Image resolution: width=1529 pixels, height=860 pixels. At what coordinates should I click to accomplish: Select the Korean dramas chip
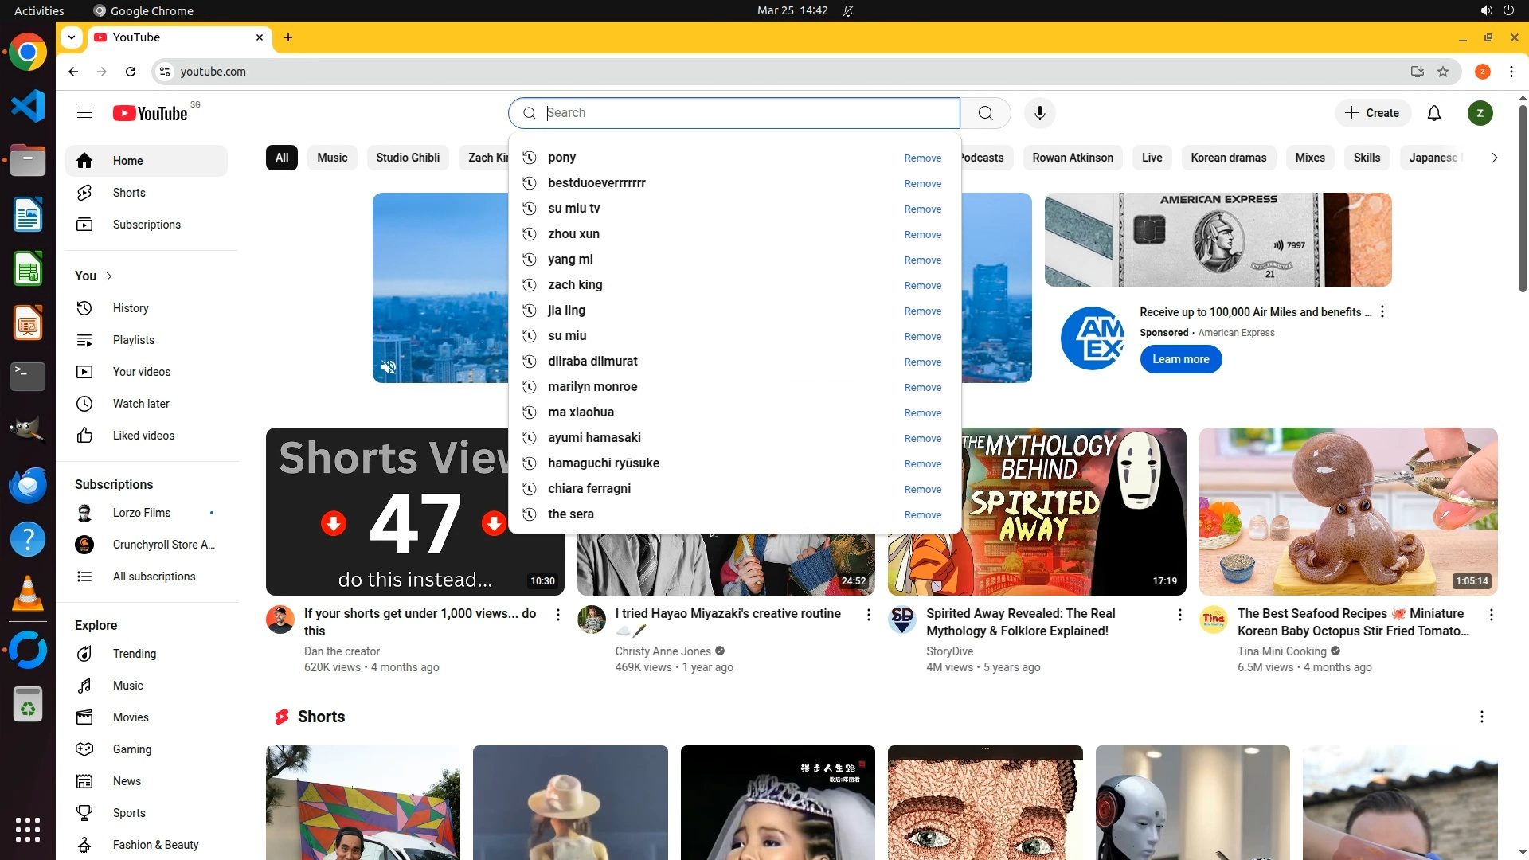point(1228,158)
